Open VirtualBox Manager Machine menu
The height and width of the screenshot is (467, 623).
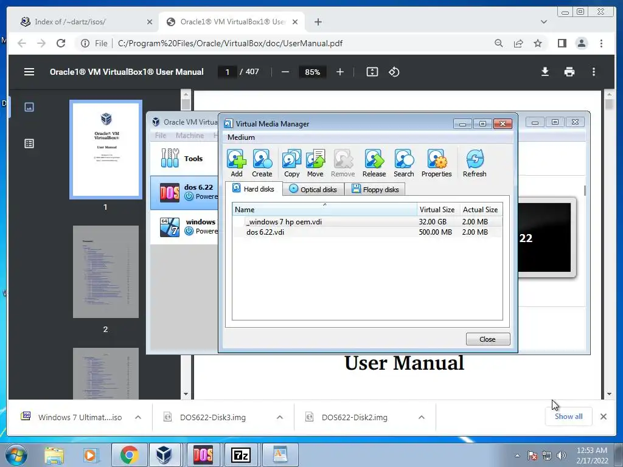pos(190,136)
